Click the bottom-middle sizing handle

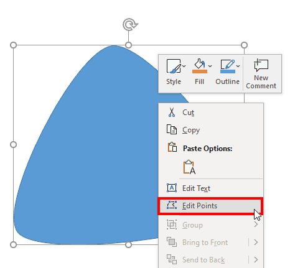coord(129,244)
